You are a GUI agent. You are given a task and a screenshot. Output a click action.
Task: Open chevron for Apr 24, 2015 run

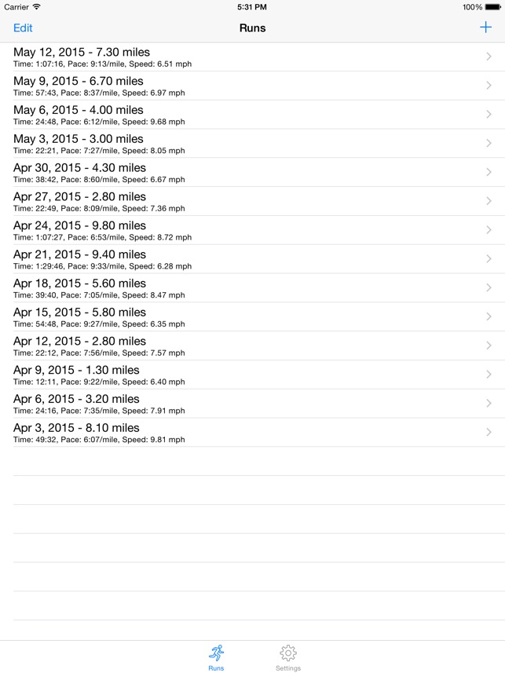489,230
